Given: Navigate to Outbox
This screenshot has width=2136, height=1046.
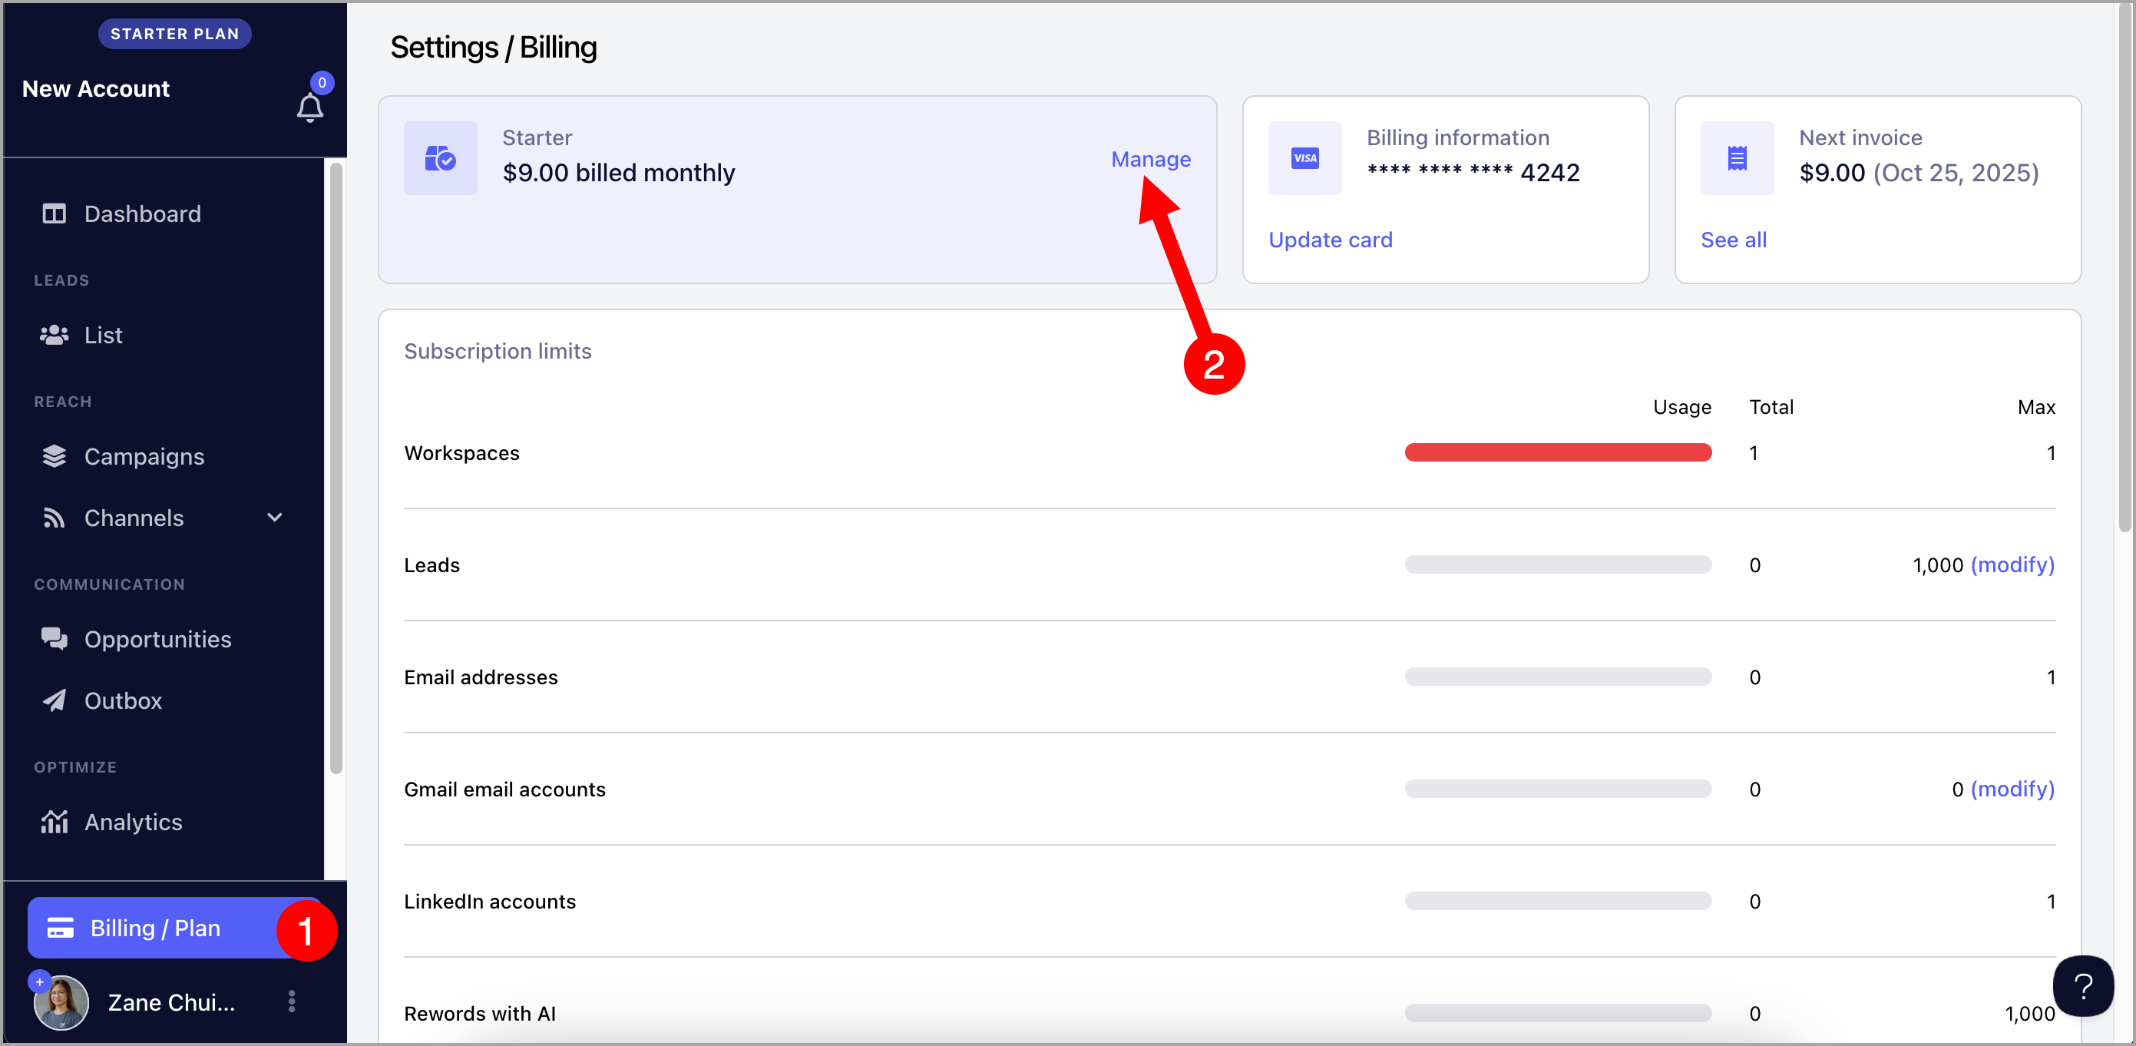Looking at the screenshot, I should point(123,700).
